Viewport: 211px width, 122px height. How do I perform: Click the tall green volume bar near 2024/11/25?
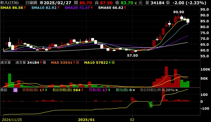point(10,80)
